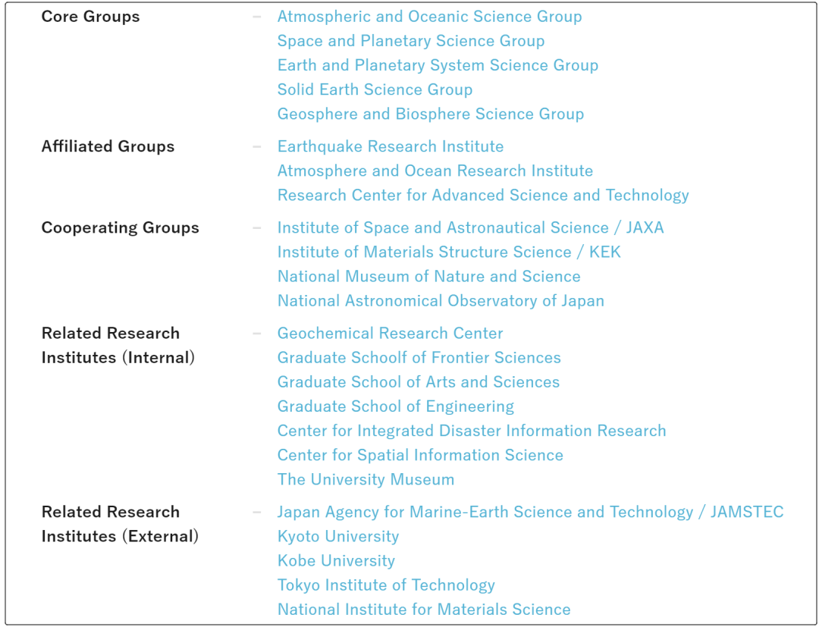
Task: Select the Geosphere and Biosphere Science Group
Action: (431, 114)
